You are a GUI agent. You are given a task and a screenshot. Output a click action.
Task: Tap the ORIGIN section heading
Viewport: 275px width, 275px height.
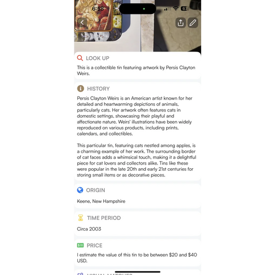pos(95,190)
